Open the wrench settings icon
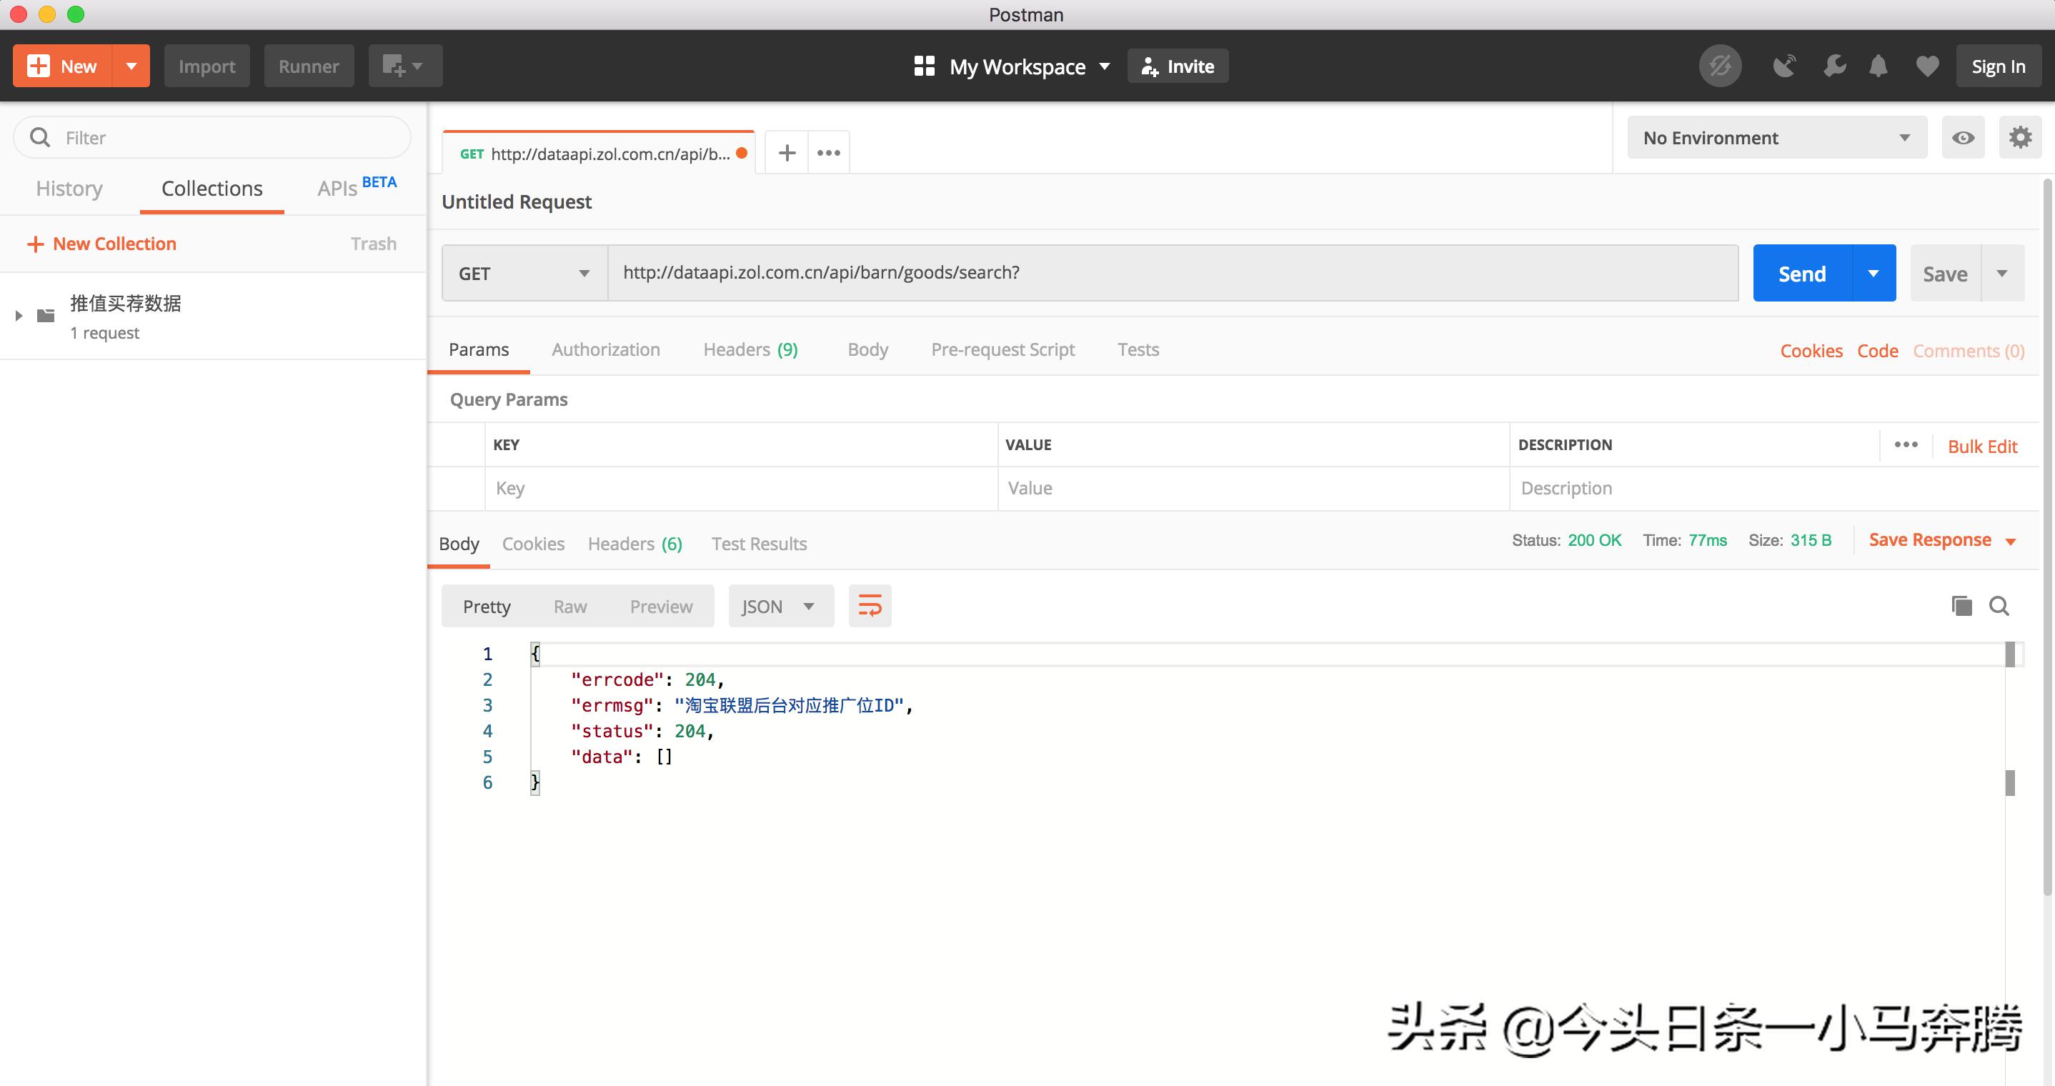This screenshot has height=1086, width=2055. [1834, 66]
